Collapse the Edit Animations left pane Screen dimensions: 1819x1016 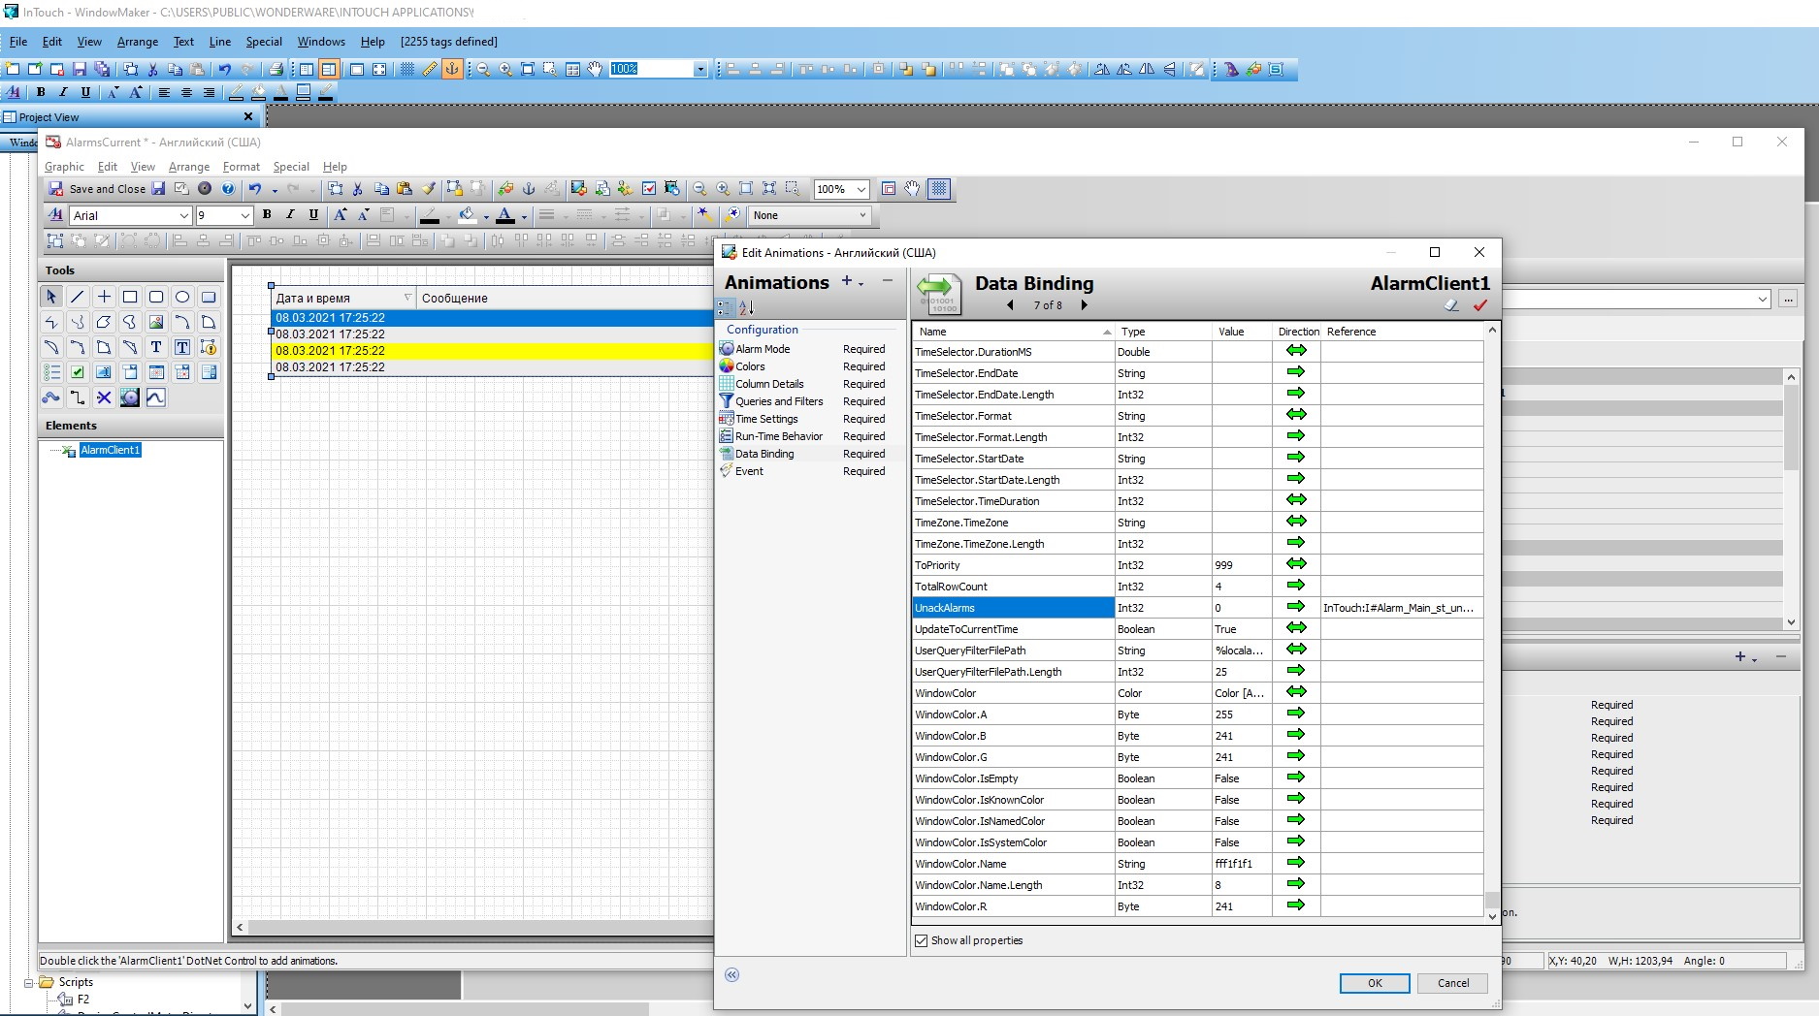[732, 975]
